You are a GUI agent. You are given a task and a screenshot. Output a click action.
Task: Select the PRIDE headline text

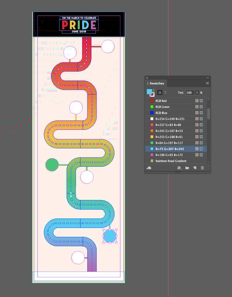(79, 25)
